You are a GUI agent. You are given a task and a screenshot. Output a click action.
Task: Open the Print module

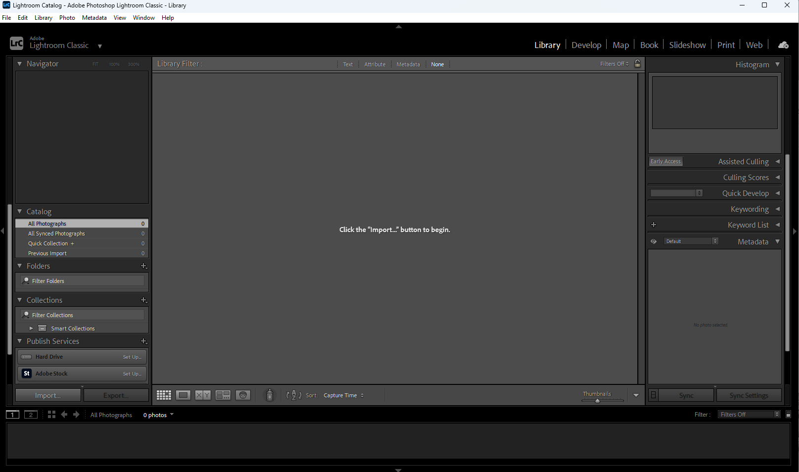pos(726,45)
